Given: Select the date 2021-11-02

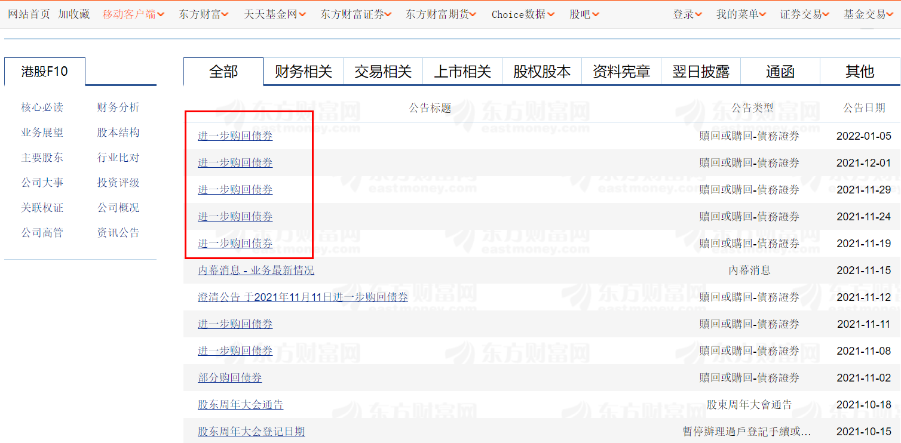Looking at the screenshot, I should [x=864, y=378].
